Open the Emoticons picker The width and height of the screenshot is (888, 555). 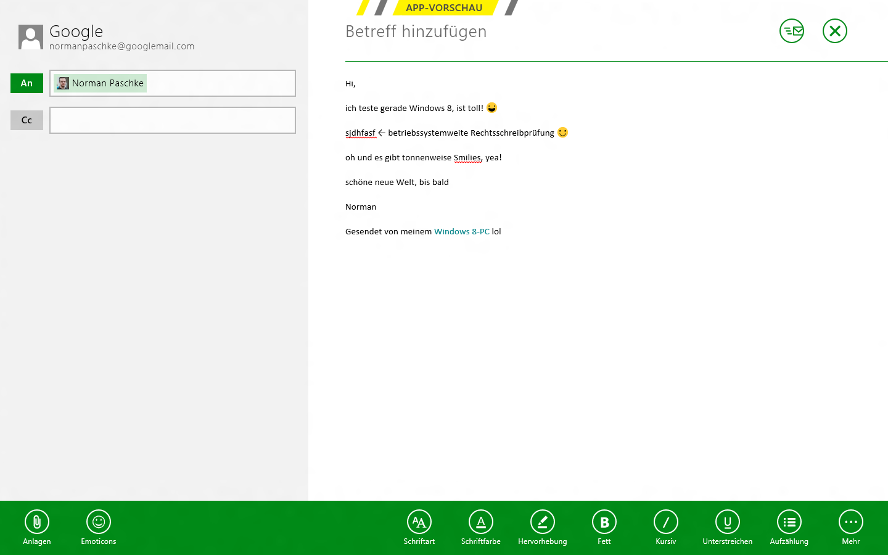pos(99,528)
